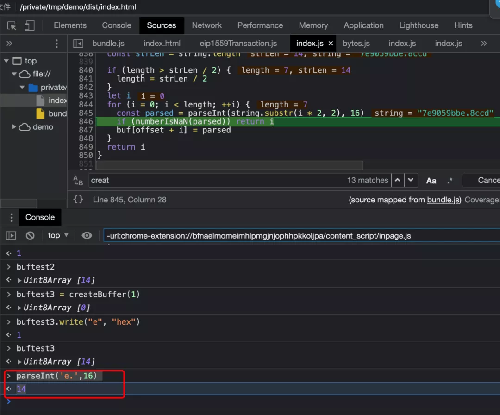Toggle regex search option
The image size is (500, 415).
click(x=450, y=181)
